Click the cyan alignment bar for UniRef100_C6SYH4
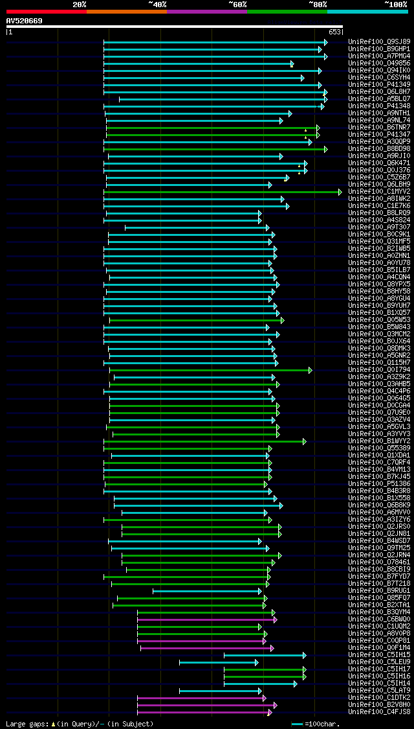This screenshot has height=729, width=414. tap(203, 78)
